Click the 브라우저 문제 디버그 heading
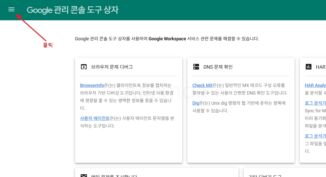Screen dimensions: 326x177 click(112, 67)
